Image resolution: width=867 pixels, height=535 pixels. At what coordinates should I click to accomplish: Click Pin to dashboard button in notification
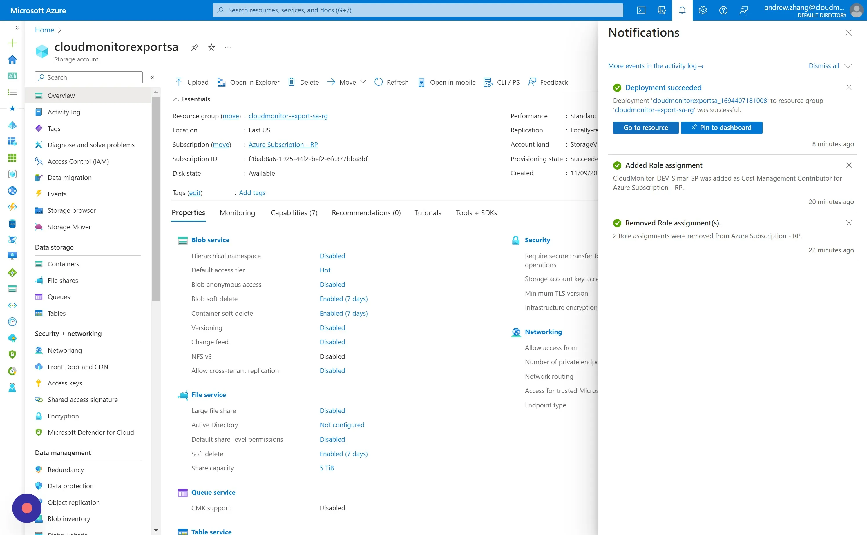[721, 128]
